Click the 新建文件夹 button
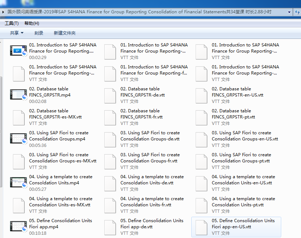301x238 pixels. pyautogui.click(x=65, y=33)
